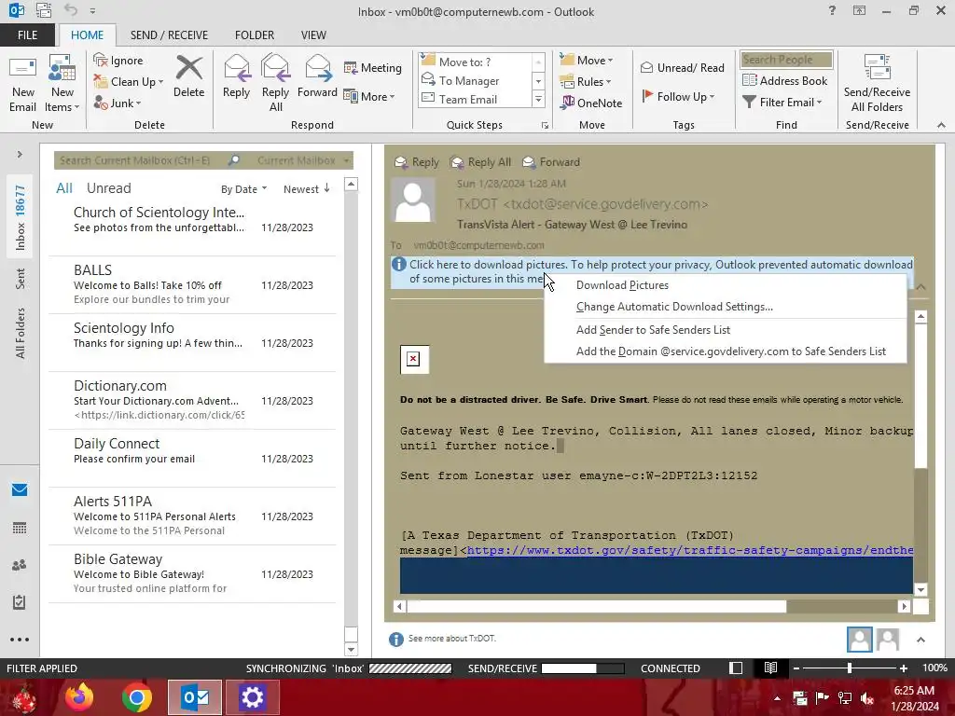Viewport: 955px width, 716px height.
Task: Select the first people pane contact photo
Action: point(859,640)
